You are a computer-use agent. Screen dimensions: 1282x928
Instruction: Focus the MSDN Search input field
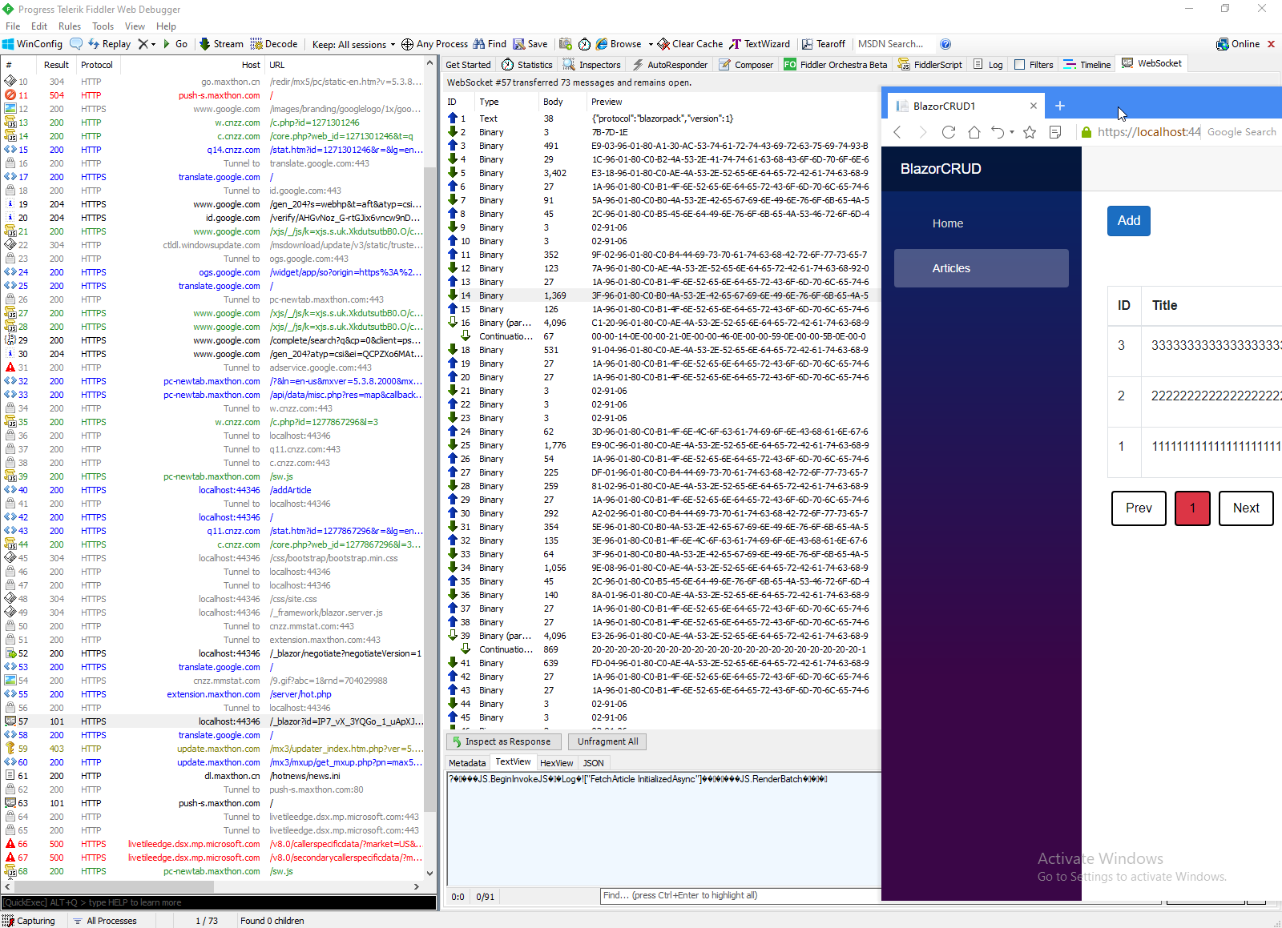click(893, 44)
